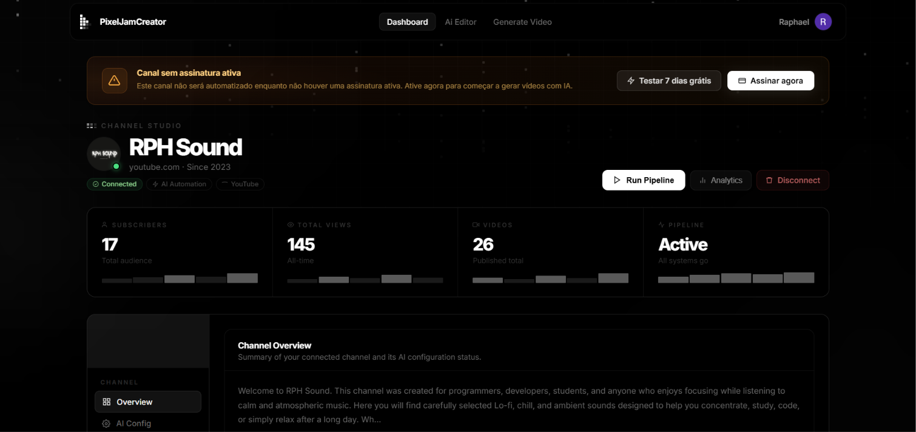Image resolution: width=916 pixels, height=432 pixels.
Task: Click the Subscribers count 17
Action: click(x=110, y=245)
